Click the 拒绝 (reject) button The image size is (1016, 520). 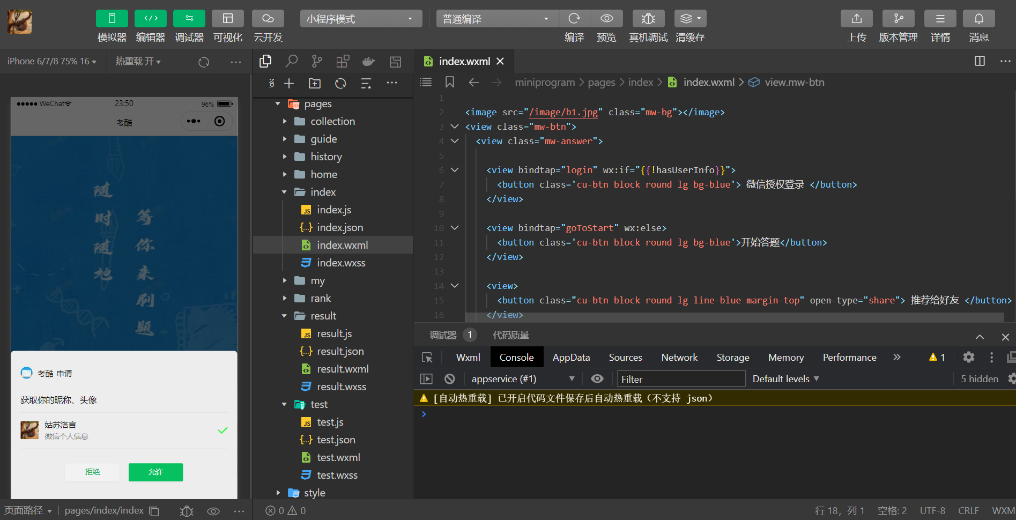pyautogui.click(x=92, y=472)
